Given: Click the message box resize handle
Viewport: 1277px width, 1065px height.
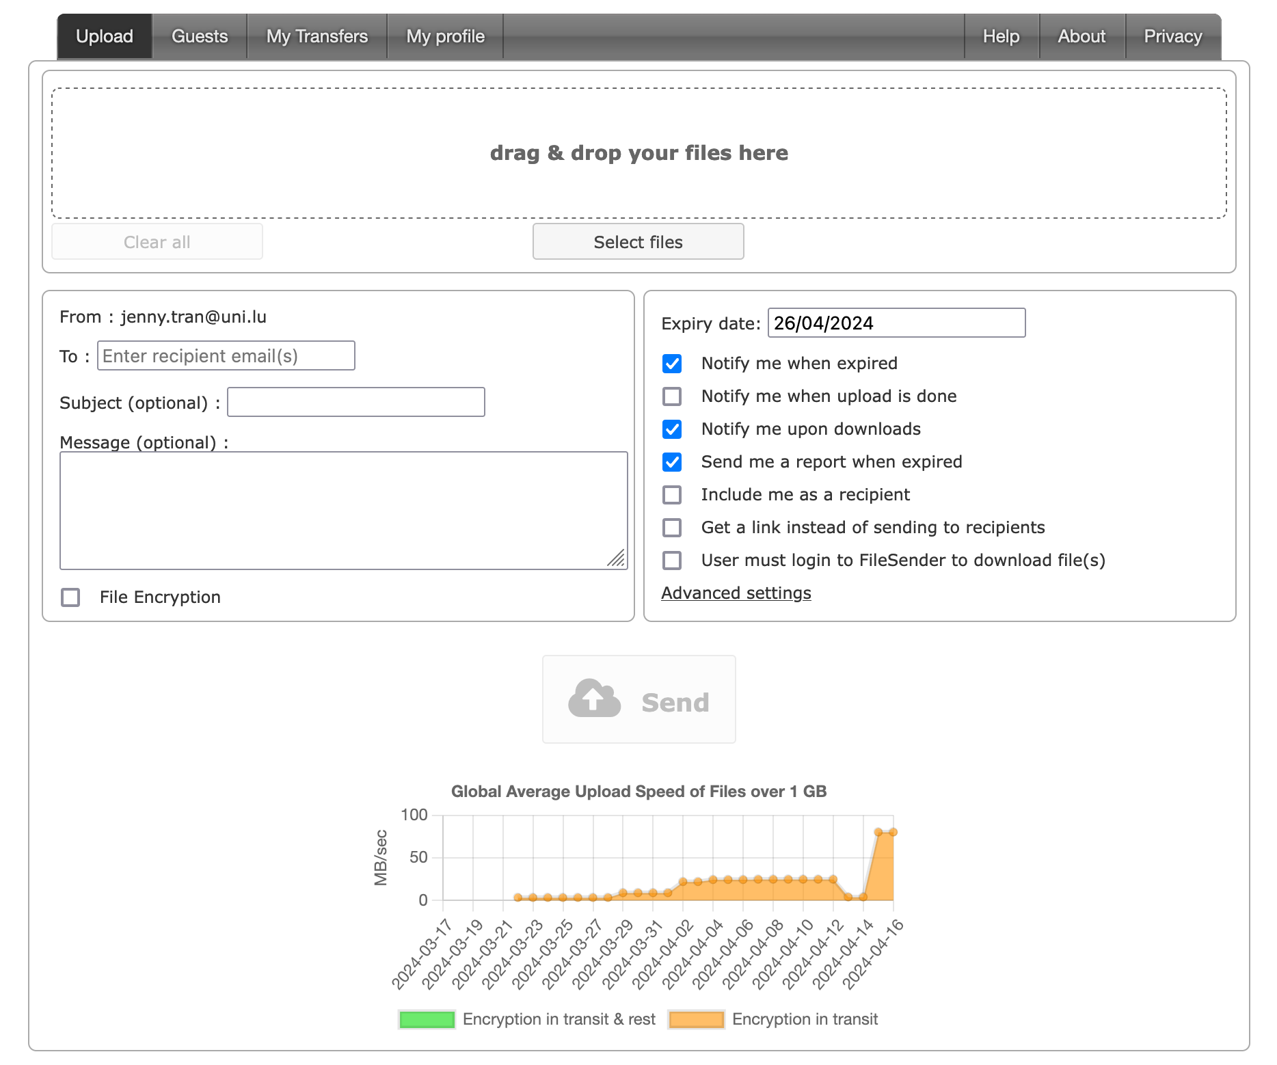Looking at the screenshot, I should click(x=617, y=558).
